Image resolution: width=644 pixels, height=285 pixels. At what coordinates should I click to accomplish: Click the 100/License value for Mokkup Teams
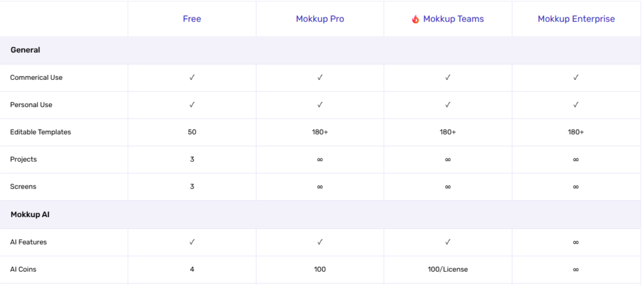[448, 269]
